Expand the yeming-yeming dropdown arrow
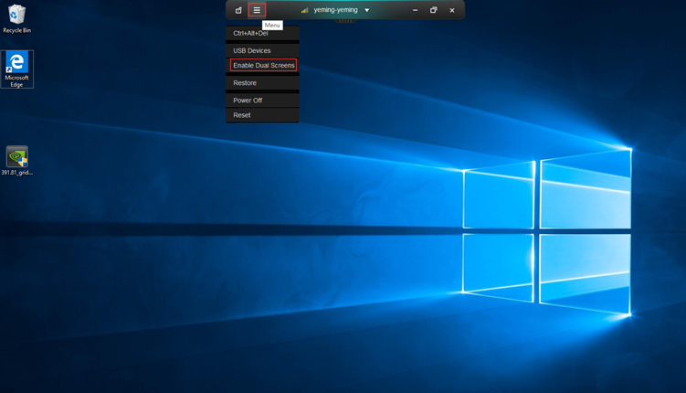This screenshot has height=393, width=686. 367,10
